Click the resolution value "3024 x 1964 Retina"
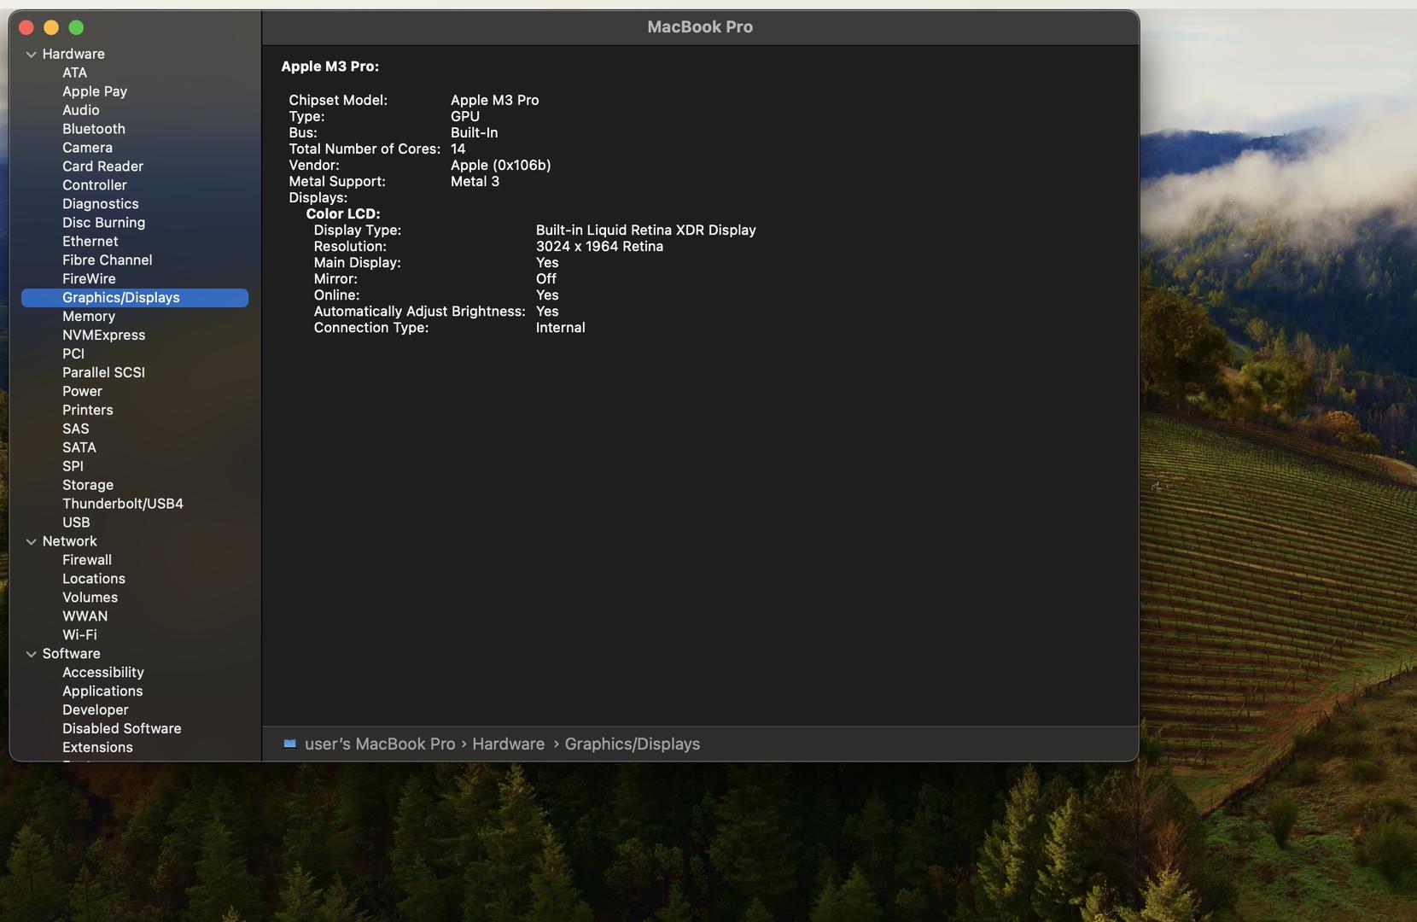Screen dimensions: 1417x922 (599, 247)
